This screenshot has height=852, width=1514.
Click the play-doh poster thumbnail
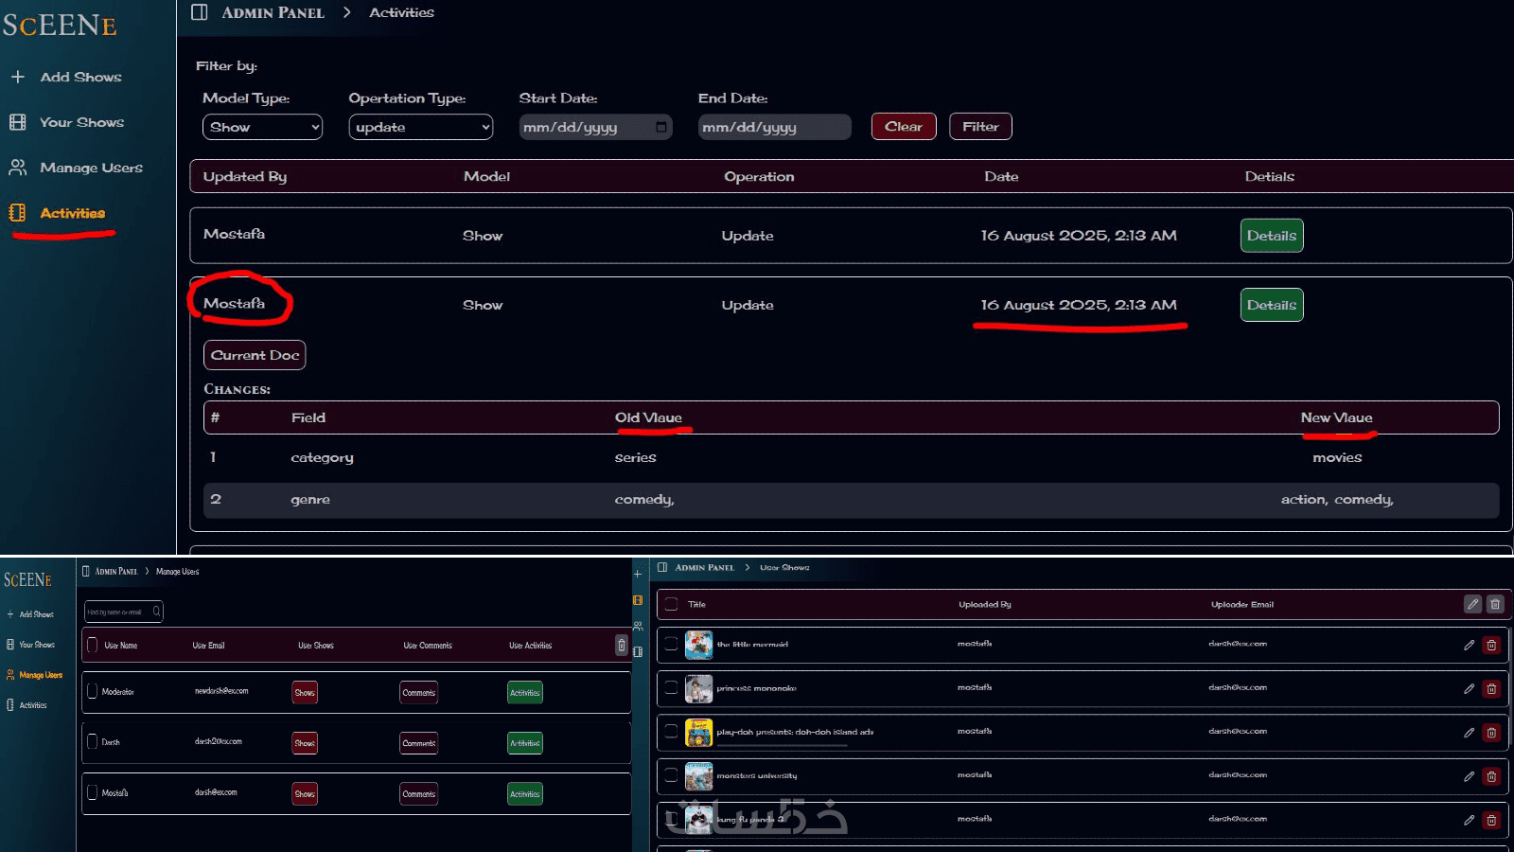coord(698,733)
